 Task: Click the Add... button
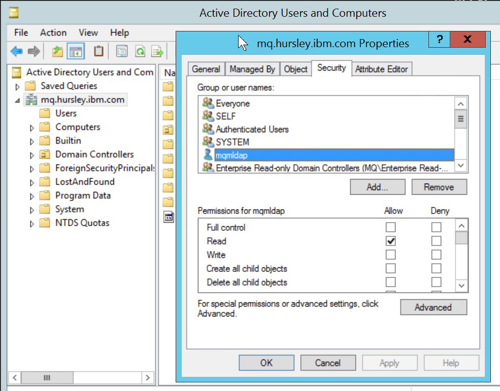pyautogui.click(x=378, y=187)
